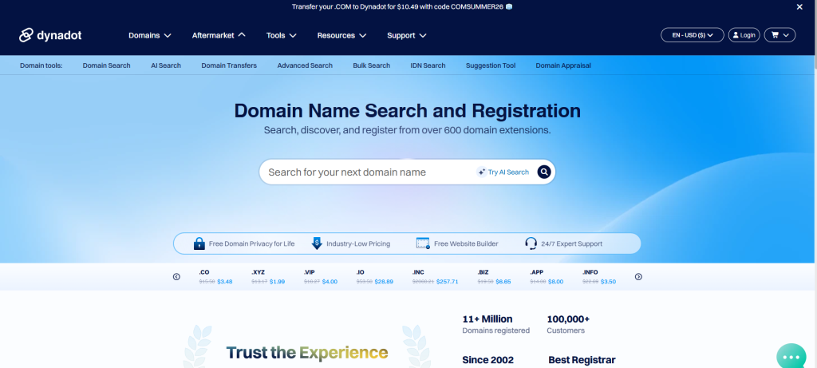
Task: Open the Suggestion Tool
Action: point(491,65)
